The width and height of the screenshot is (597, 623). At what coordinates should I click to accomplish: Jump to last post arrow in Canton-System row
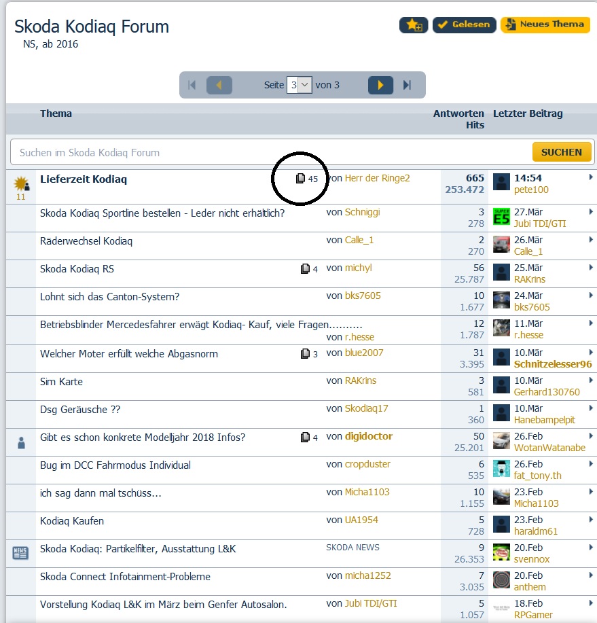(591, 295)
